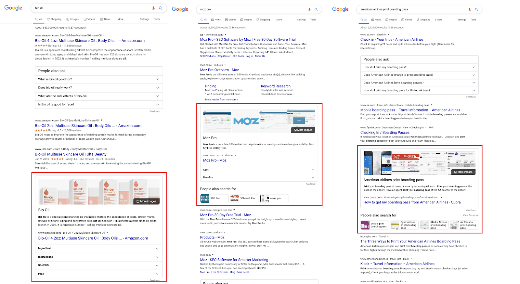Open Settings in the moz pro search
The height and width of the screenshot is (284, 520).
tap(301, 19)
